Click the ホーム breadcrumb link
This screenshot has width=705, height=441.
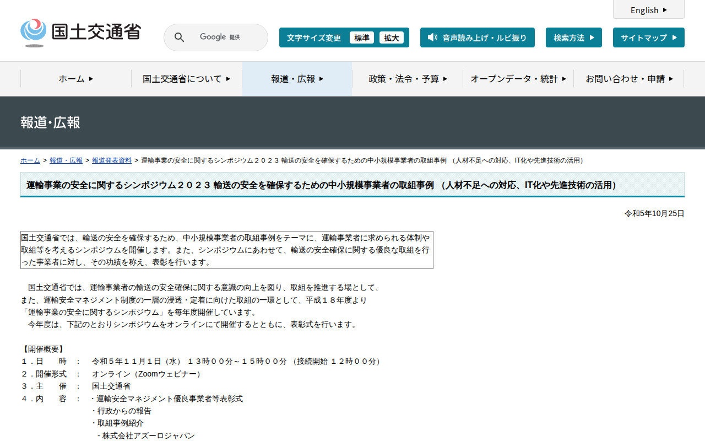click(x=30, y=160)
